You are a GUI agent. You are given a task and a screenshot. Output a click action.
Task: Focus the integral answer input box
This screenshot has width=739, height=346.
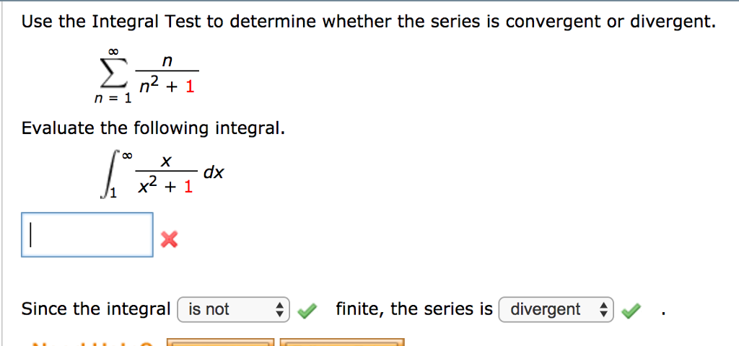pos(87,235)
